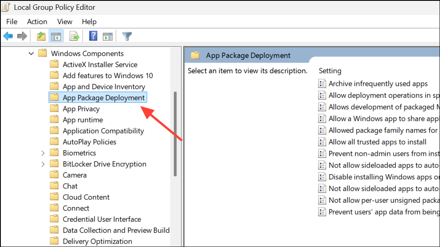Screen dimensions: 440x247
Task: Select Credential User Interface folder
Action: pos(102,219)
